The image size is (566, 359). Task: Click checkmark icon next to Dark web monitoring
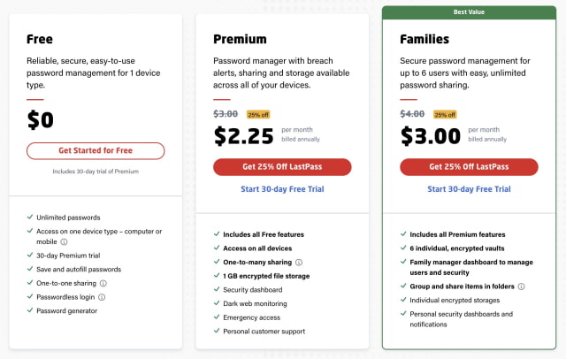(x=217, y=303)
